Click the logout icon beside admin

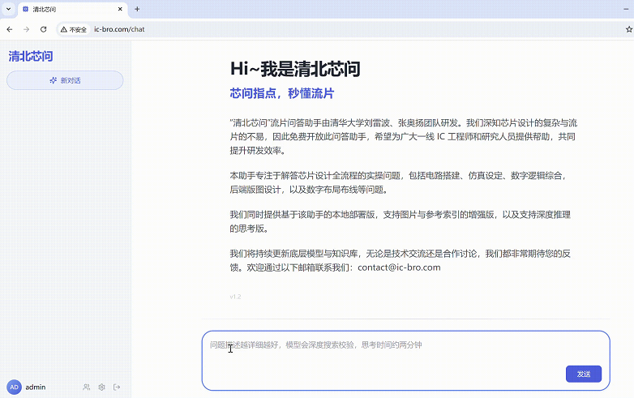pos(117,387)
